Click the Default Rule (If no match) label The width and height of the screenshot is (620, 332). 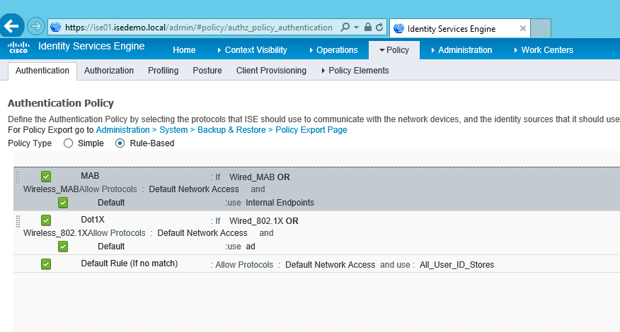pos(130,263)
